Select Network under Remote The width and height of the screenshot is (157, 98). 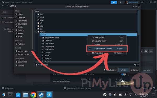[20, 44]
